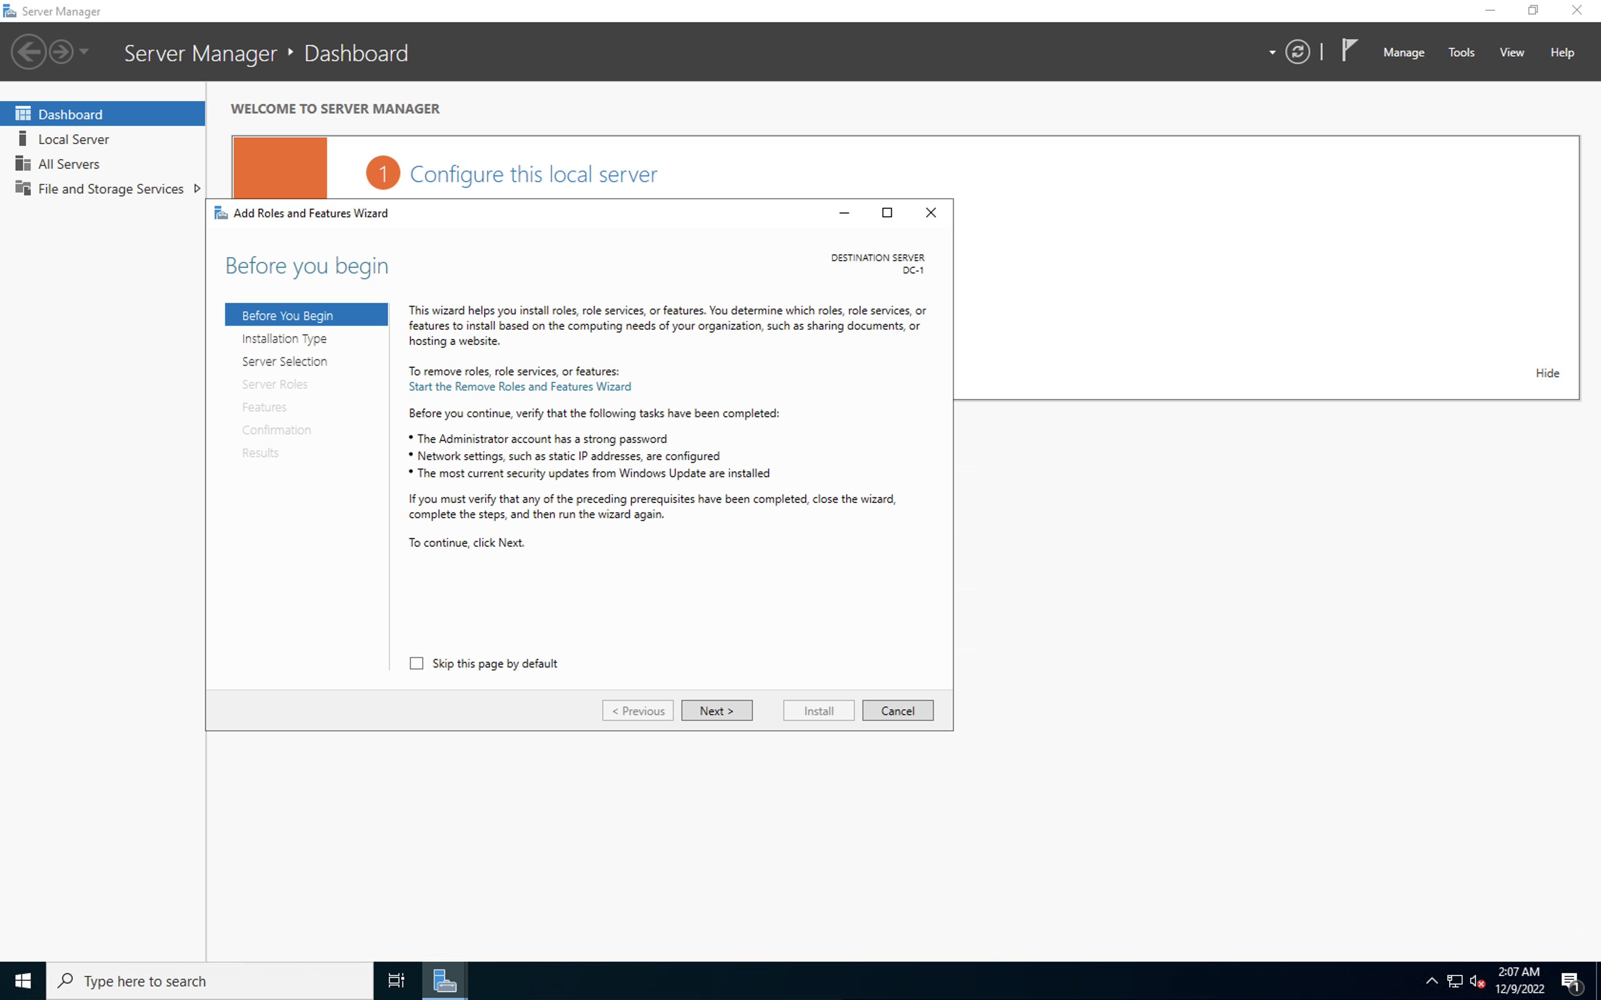Viewport: 1601px width, 1000px height.
Task: Click the All Servers icon in the sidebar
Action: click(23, 163)
